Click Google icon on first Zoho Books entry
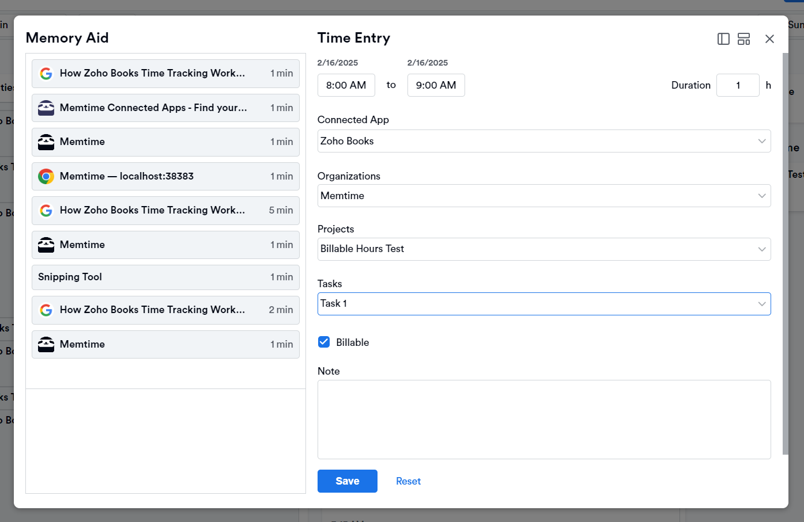804x522 pixels. (46, 74)
